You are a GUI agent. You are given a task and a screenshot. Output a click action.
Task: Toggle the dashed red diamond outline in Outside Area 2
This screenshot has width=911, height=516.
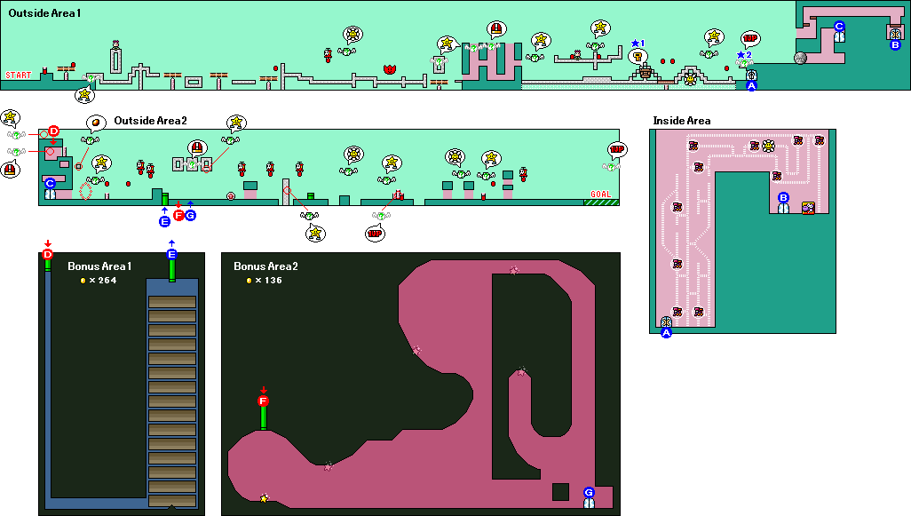tap(85, 191)
